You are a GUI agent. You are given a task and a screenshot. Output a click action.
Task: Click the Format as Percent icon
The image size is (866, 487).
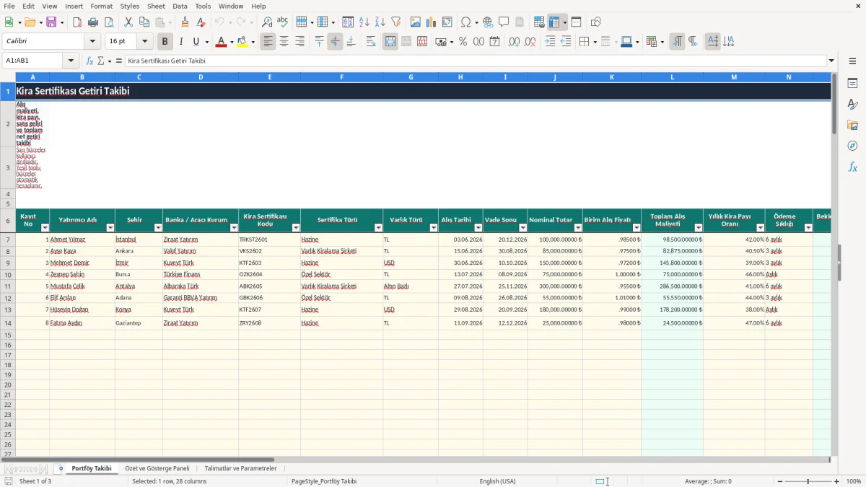[x=463, y=42]
